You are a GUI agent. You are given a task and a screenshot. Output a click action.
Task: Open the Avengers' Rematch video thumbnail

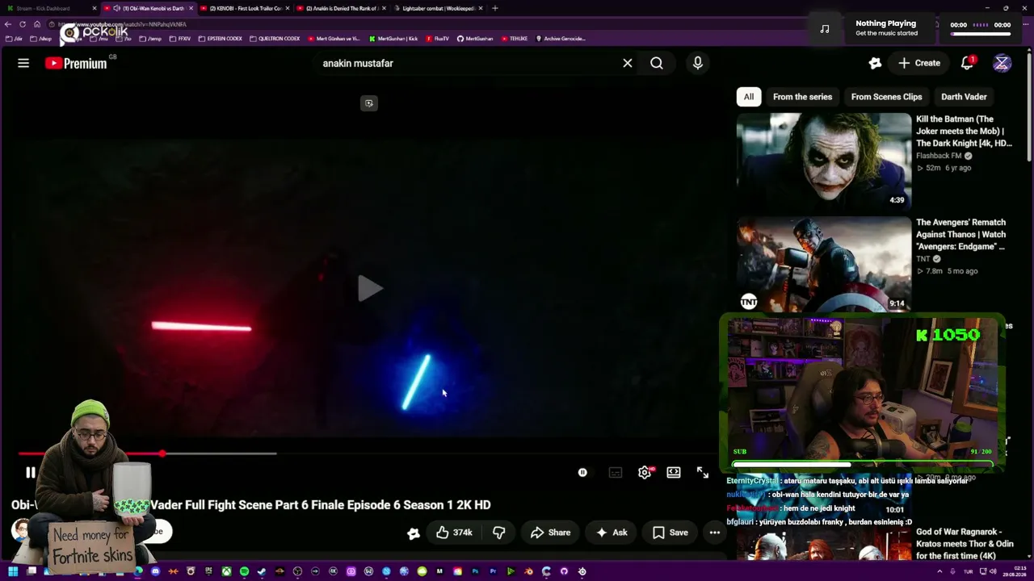coord(824,265)
